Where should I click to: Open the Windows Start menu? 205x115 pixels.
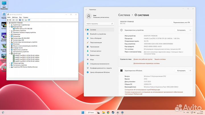83,112
